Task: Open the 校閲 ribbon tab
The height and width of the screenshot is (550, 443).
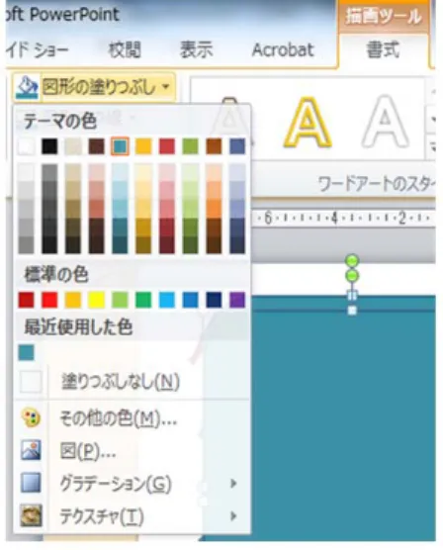Action: [125, 49]
